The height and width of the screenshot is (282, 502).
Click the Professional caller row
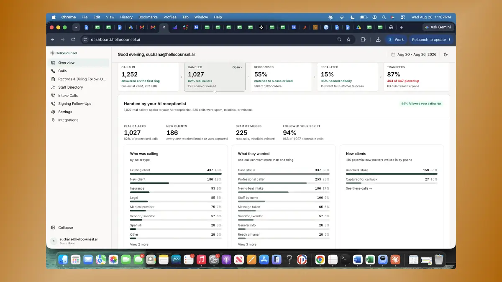pos(284,180)
